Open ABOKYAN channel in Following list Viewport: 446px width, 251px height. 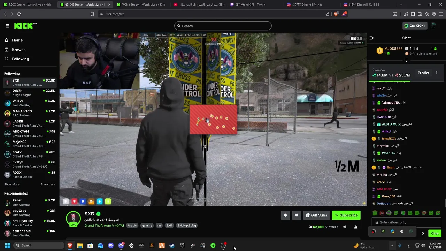30,134
